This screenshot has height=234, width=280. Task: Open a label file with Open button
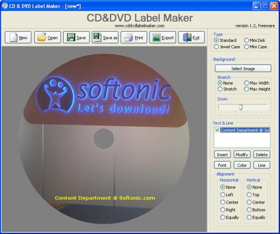coord(47,38)
